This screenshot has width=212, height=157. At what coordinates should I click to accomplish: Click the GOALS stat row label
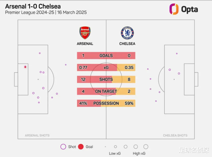point(106,55)
